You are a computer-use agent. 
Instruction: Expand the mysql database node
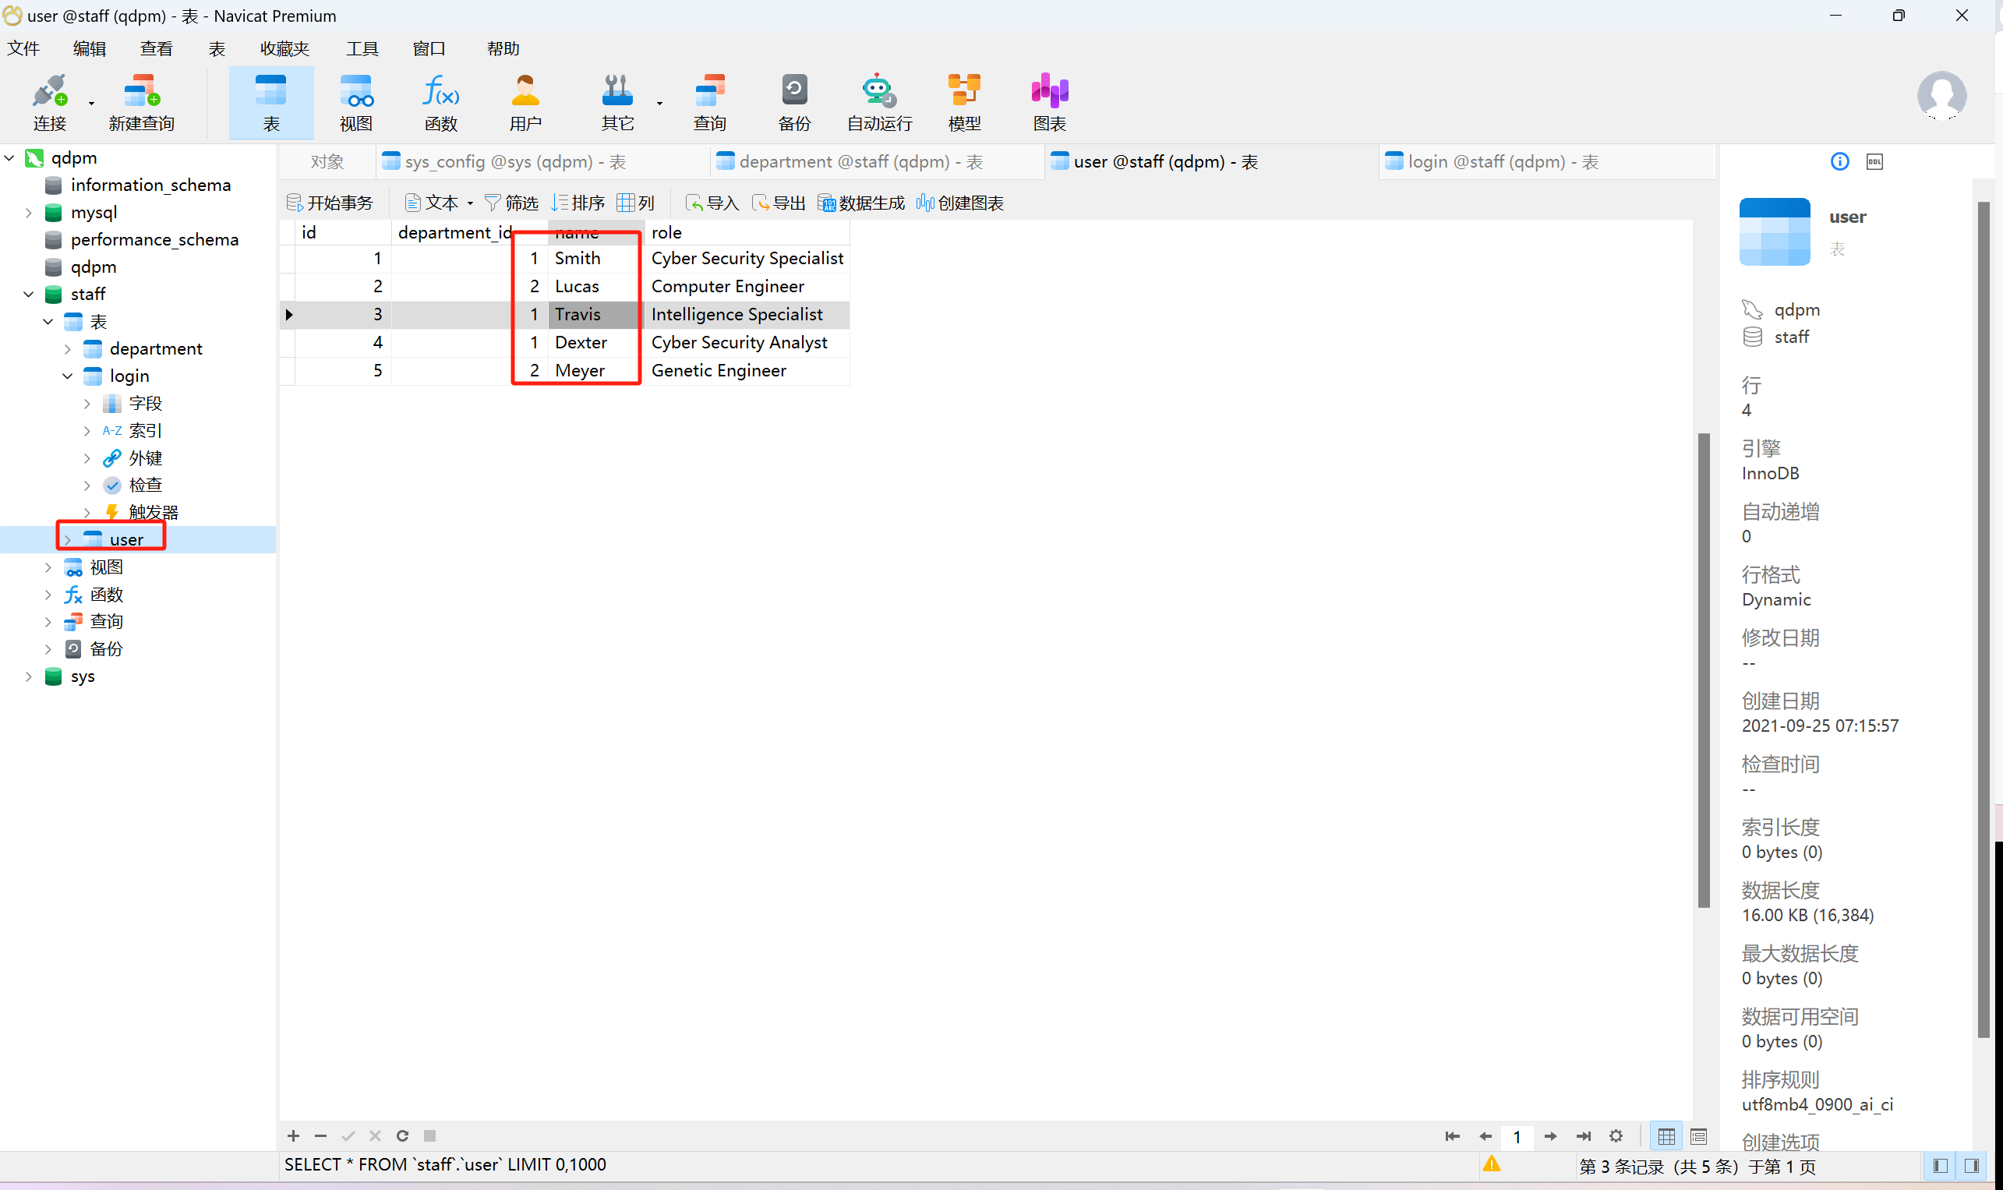[x=29, y=213]
